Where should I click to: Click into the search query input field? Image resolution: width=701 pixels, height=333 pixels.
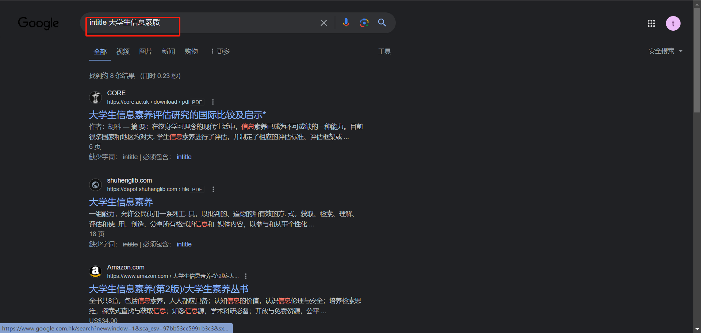(x=201, y=23)
